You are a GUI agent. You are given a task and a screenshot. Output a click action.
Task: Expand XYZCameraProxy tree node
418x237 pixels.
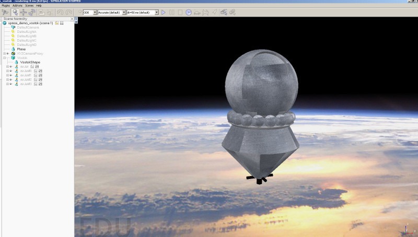[4, 54]
